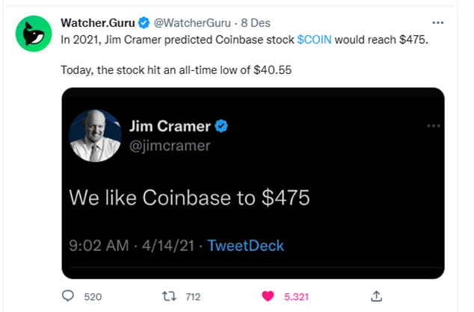Viewport: 474px width, 312px height.
Task: Retweet using the retweet arrows icon
Action: pyautogui.click(x=169, y=296)
